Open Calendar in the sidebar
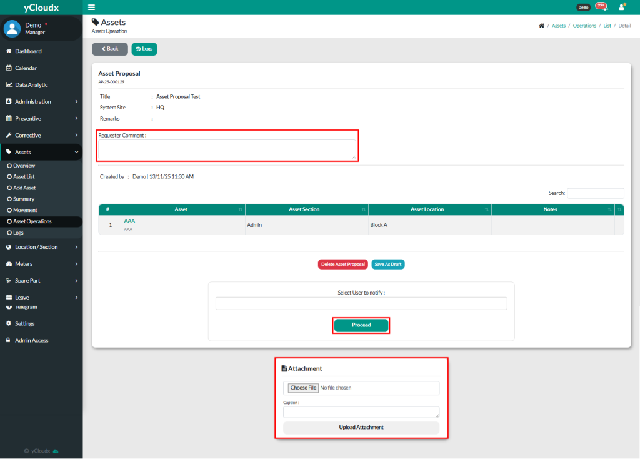The width and height of the screenshot is (640, 459). (26, 68)
